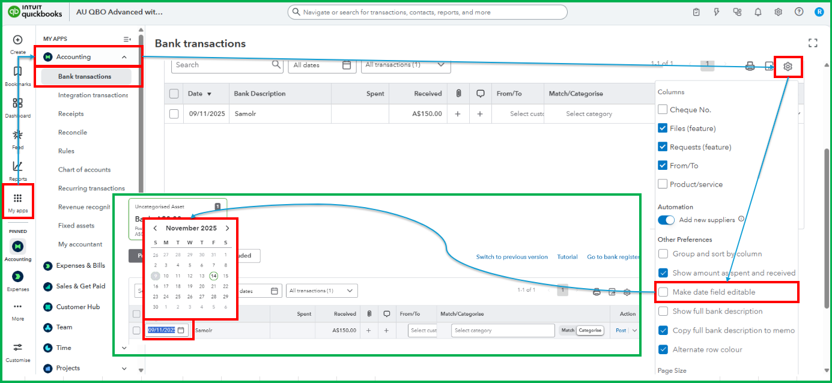Open Bank transactions menu item

(85, 77)
